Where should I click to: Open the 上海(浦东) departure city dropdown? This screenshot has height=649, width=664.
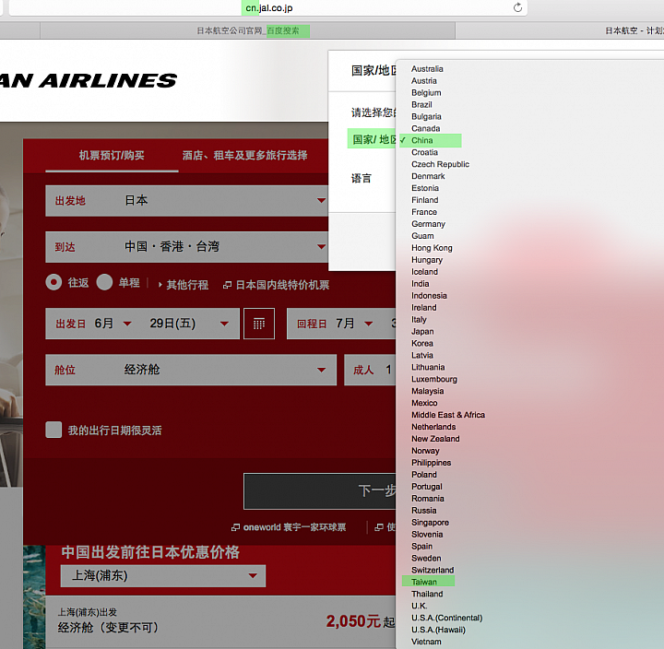coord(163,576)
